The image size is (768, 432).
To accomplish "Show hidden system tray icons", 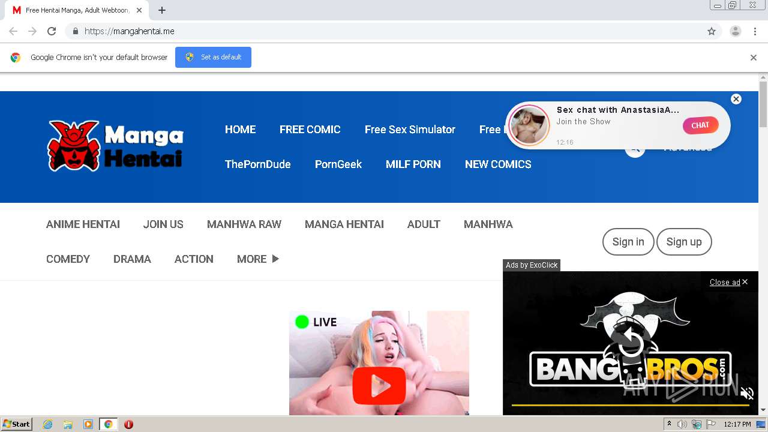I will (x=669, y=424).
